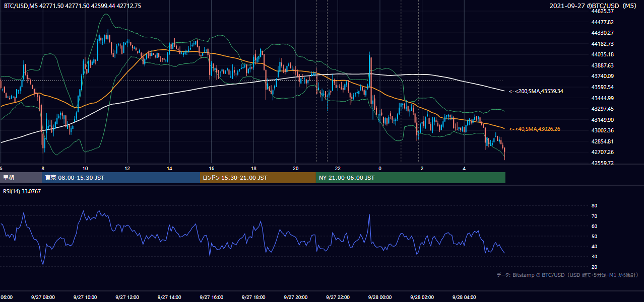
Task: Select the ロンドン 15:30-21:00 JST session band
Action: [x=258, y=178]
